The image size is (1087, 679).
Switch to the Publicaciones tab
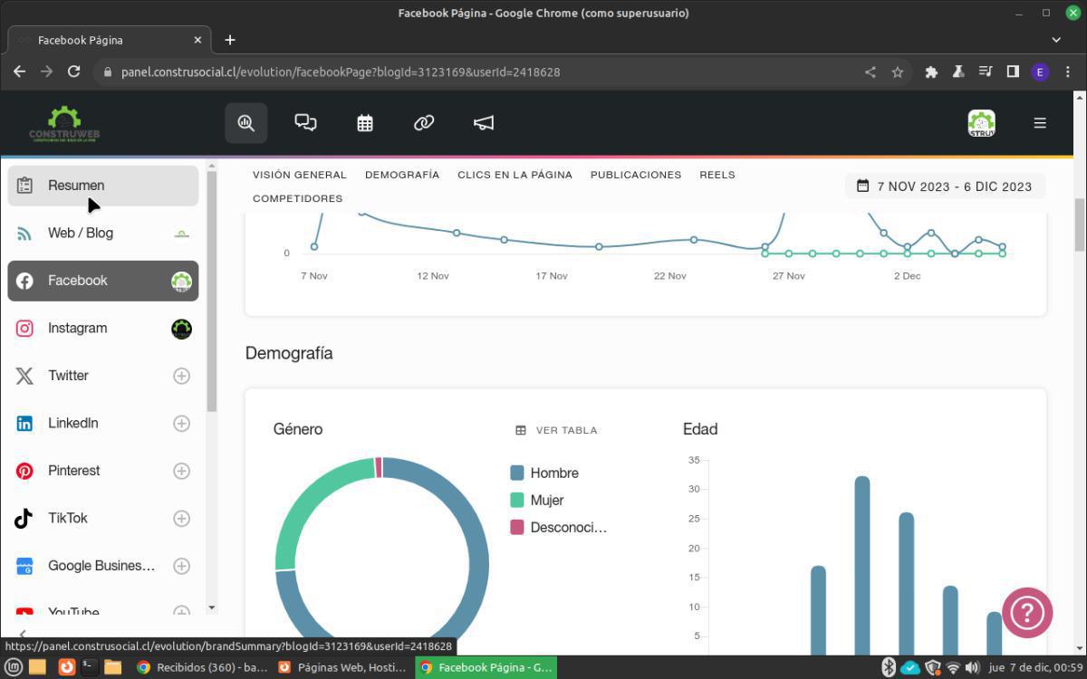635,175
